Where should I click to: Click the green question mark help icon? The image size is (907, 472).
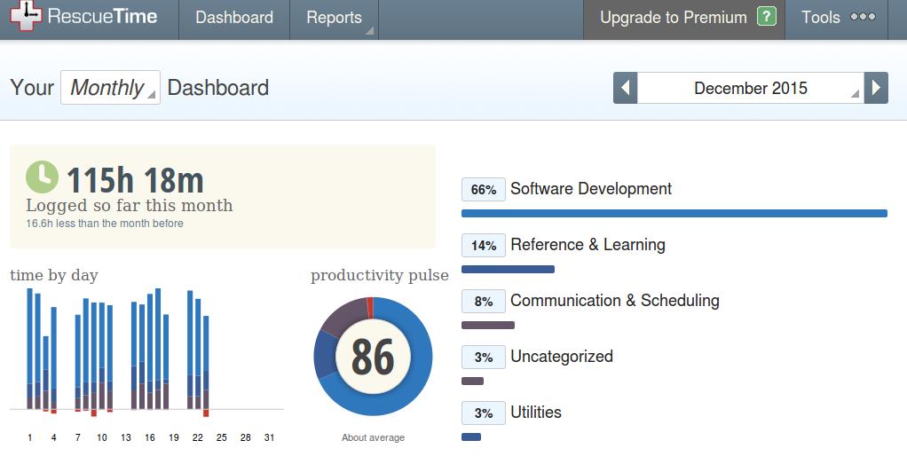coord(767,16)
